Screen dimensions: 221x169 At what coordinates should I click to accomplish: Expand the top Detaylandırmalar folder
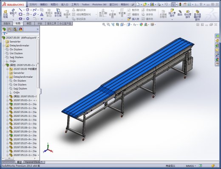pos(4,45)
